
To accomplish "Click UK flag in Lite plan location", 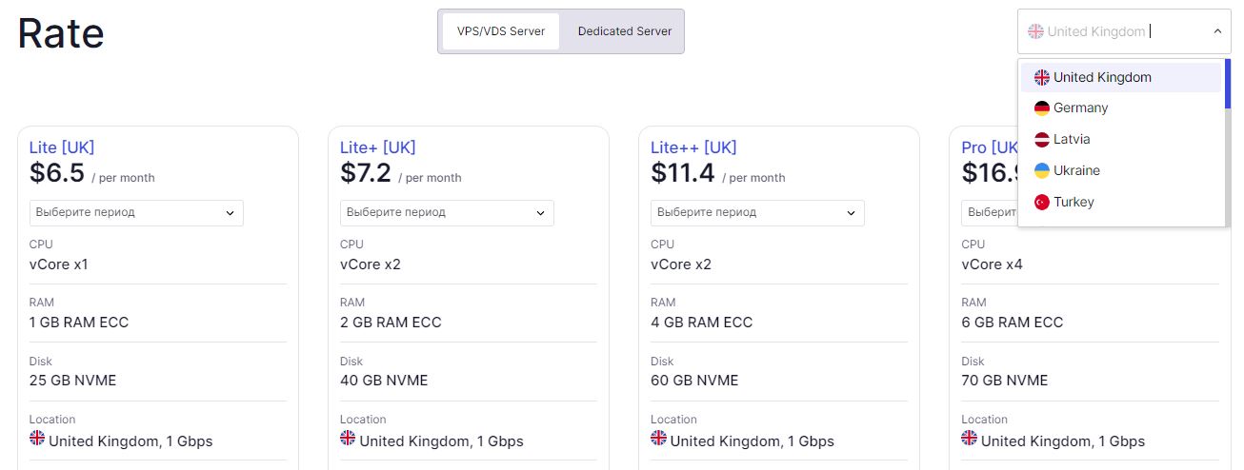I will [x=37, y=438].
